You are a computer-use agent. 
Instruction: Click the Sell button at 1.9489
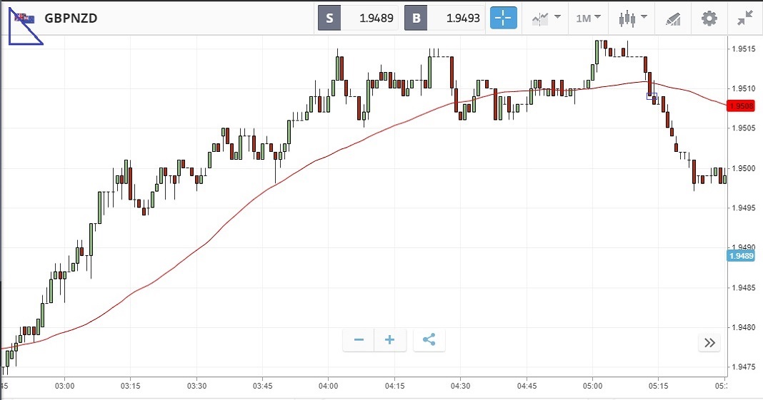pos(357,18)
